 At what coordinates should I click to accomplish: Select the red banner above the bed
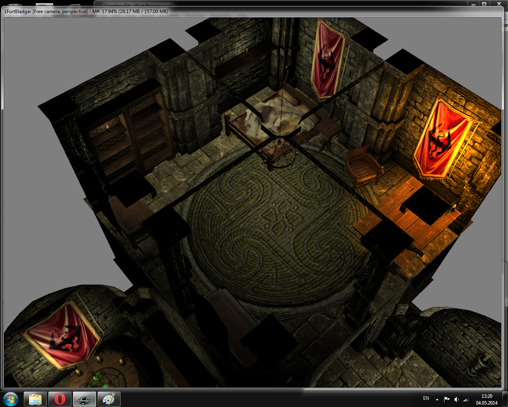tap(327, 60)
